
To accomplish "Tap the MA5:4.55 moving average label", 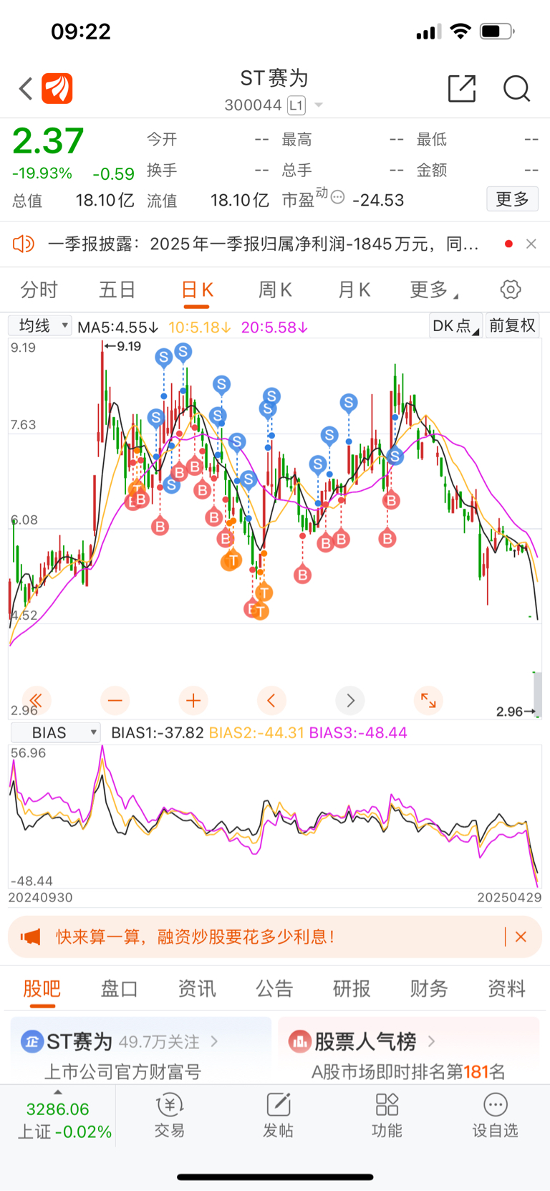I will coord(118,327).
